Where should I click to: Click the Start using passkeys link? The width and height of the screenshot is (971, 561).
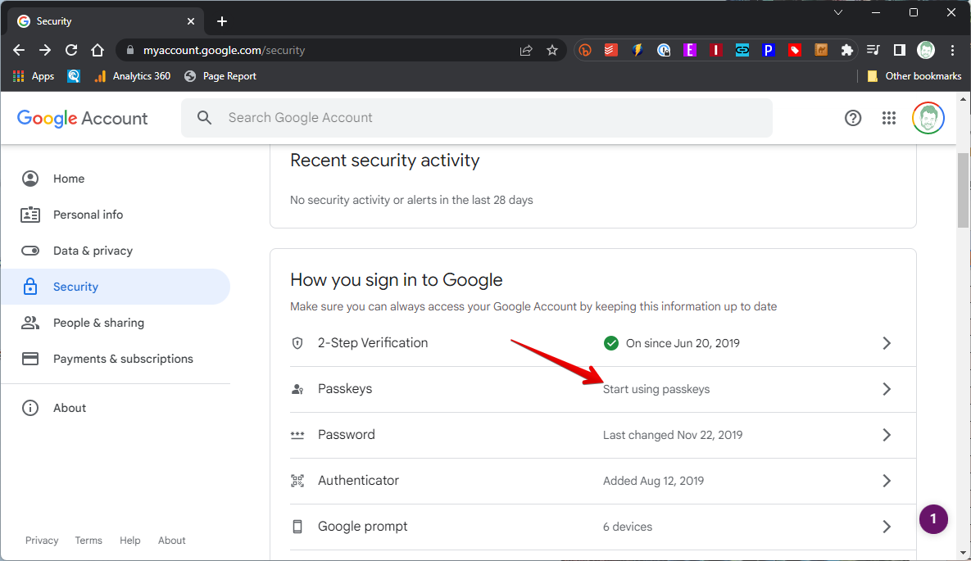(656, 389)
